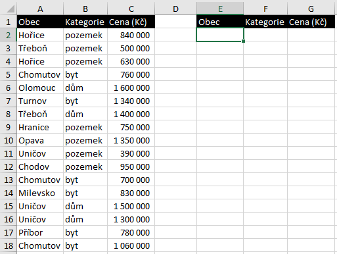Click the Milevsko cell
Image resolution: width=337 pixels, height=254 pixels.
coord(40,193)
